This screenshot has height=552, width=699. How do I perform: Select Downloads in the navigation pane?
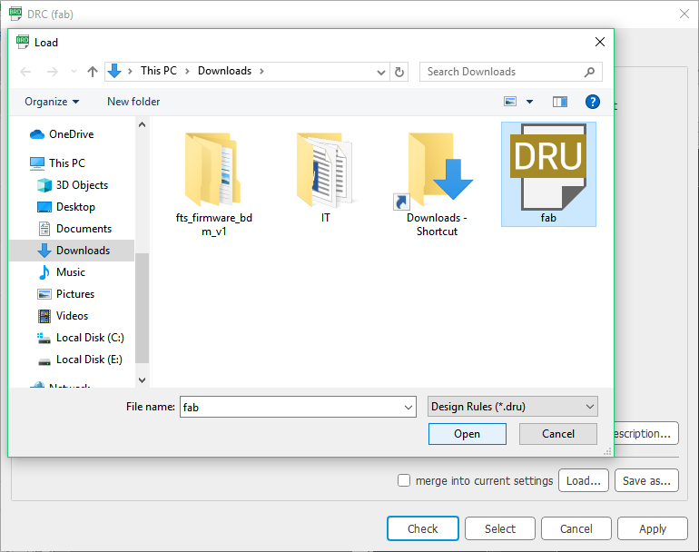coord(72,251)
